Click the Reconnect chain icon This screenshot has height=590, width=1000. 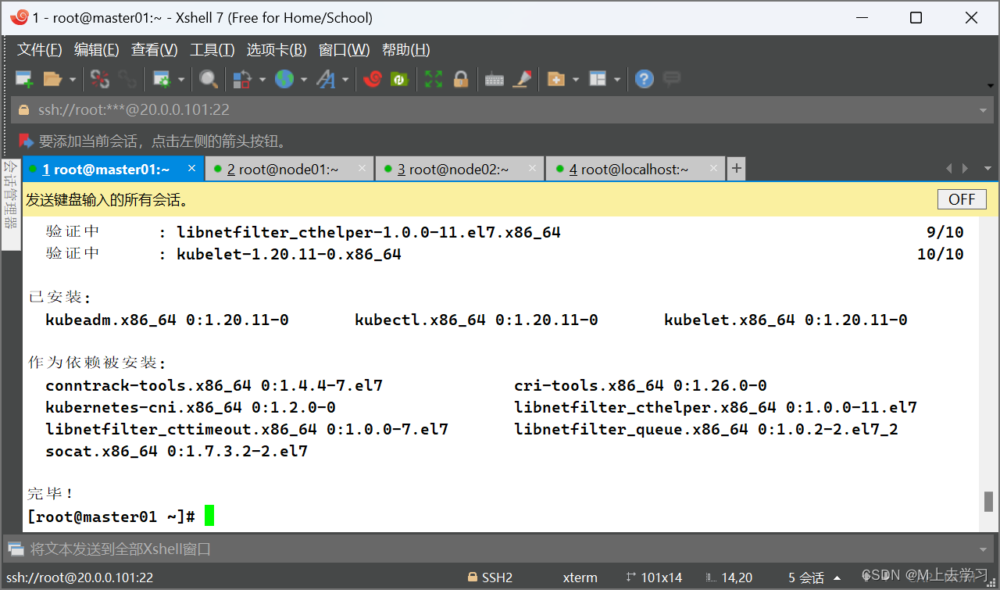[x=127, y=79]
